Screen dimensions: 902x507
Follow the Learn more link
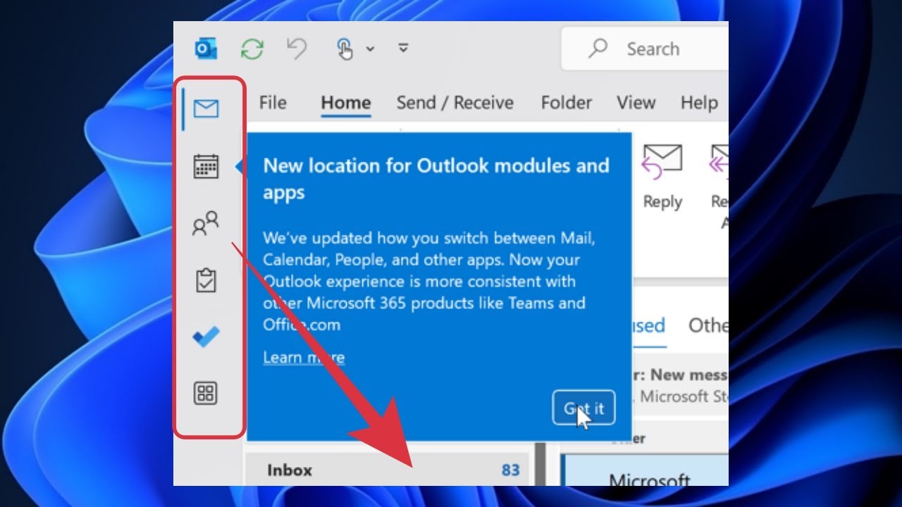click(304, 358)
